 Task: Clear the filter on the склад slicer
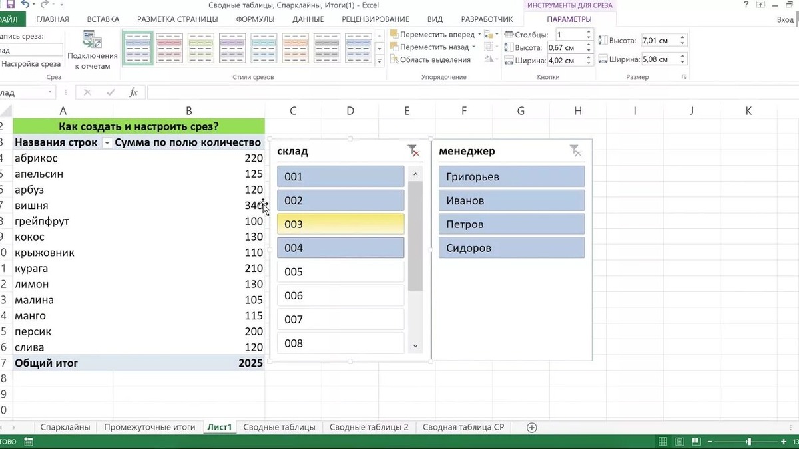[x=414, y=151]
